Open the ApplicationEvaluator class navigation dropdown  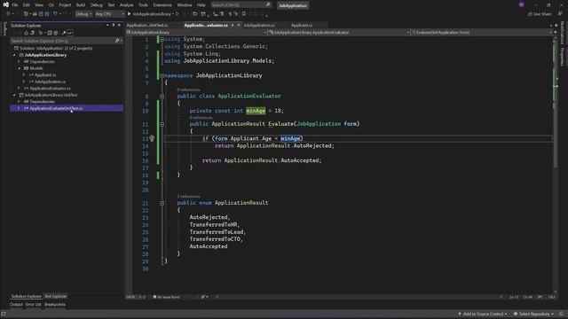pos(339,32)
